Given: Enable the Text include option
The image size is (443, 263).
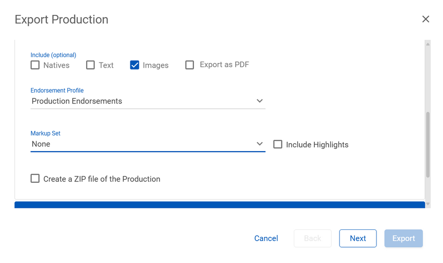Looking at the screenshot, I should 90,65.
